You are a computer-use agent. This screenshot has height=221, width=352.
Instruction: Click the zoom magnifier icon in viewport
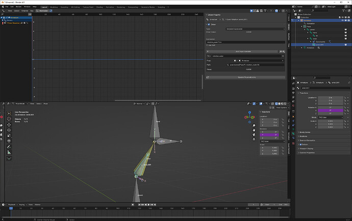tap(254, 125)
